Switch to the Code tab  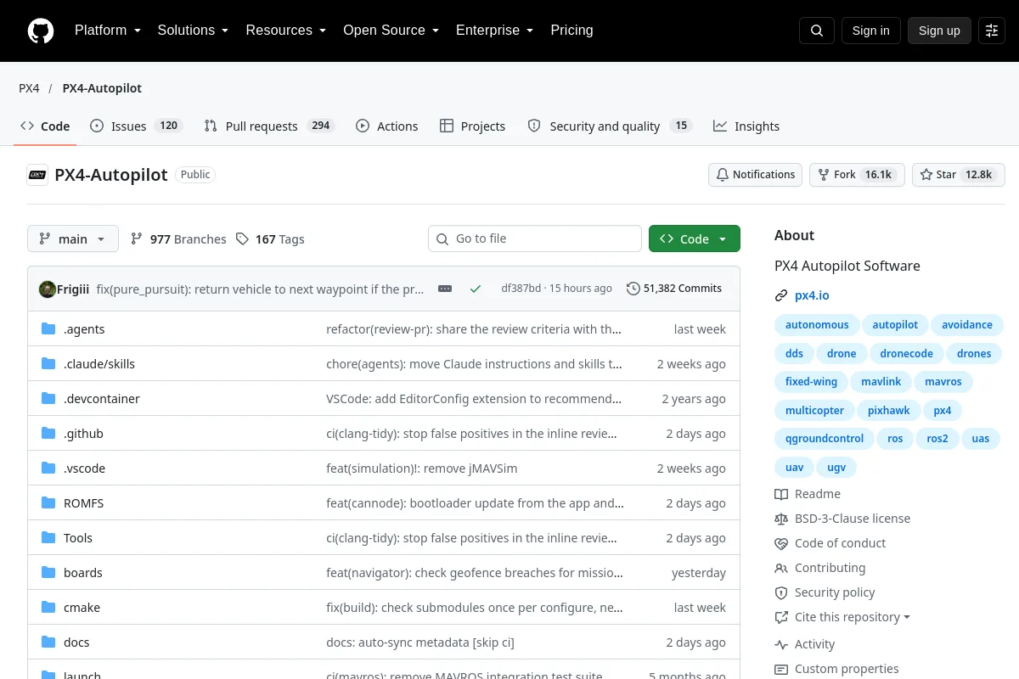point(46,126)
